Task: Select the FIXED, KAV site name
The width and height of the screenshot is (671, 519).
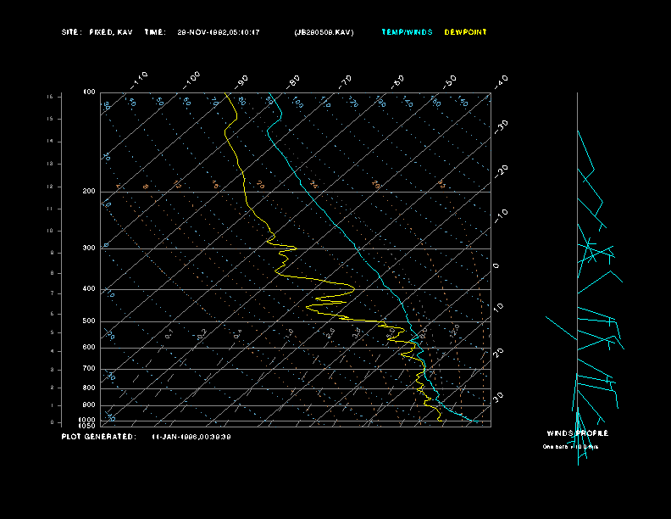Action: 111,32
